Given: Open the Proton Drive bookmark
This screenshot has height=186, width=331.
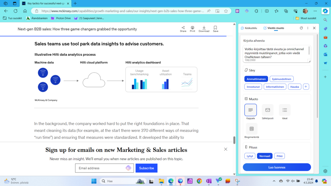Looking at the screenshot, I should pyautogui.click(x=61, y=18).
